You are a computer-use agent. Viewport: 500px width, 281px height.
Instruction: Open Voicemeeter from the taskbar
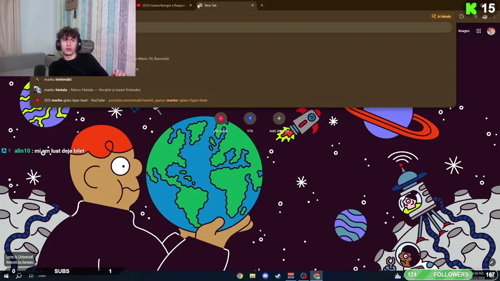(291, 276)
